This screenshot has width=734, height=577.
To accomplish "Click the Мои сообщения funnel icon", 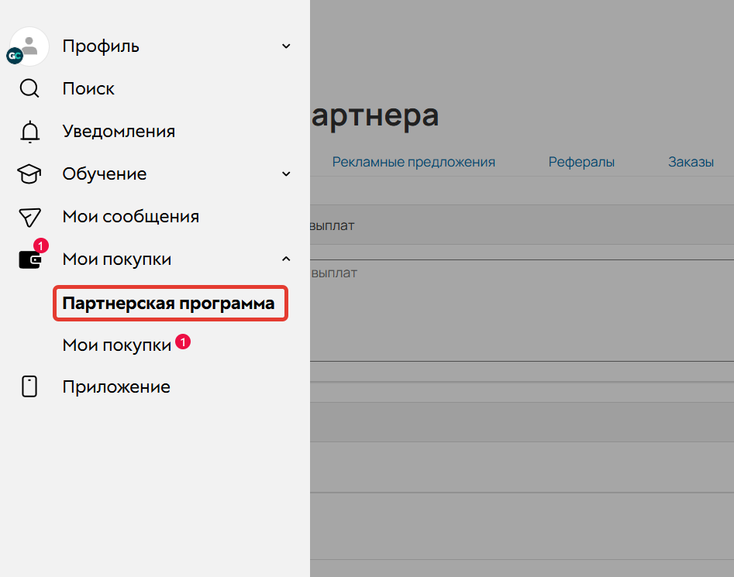I will (x=29, y=216).
